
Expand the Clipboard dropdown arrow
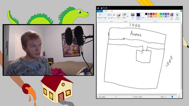pos(100,19)
